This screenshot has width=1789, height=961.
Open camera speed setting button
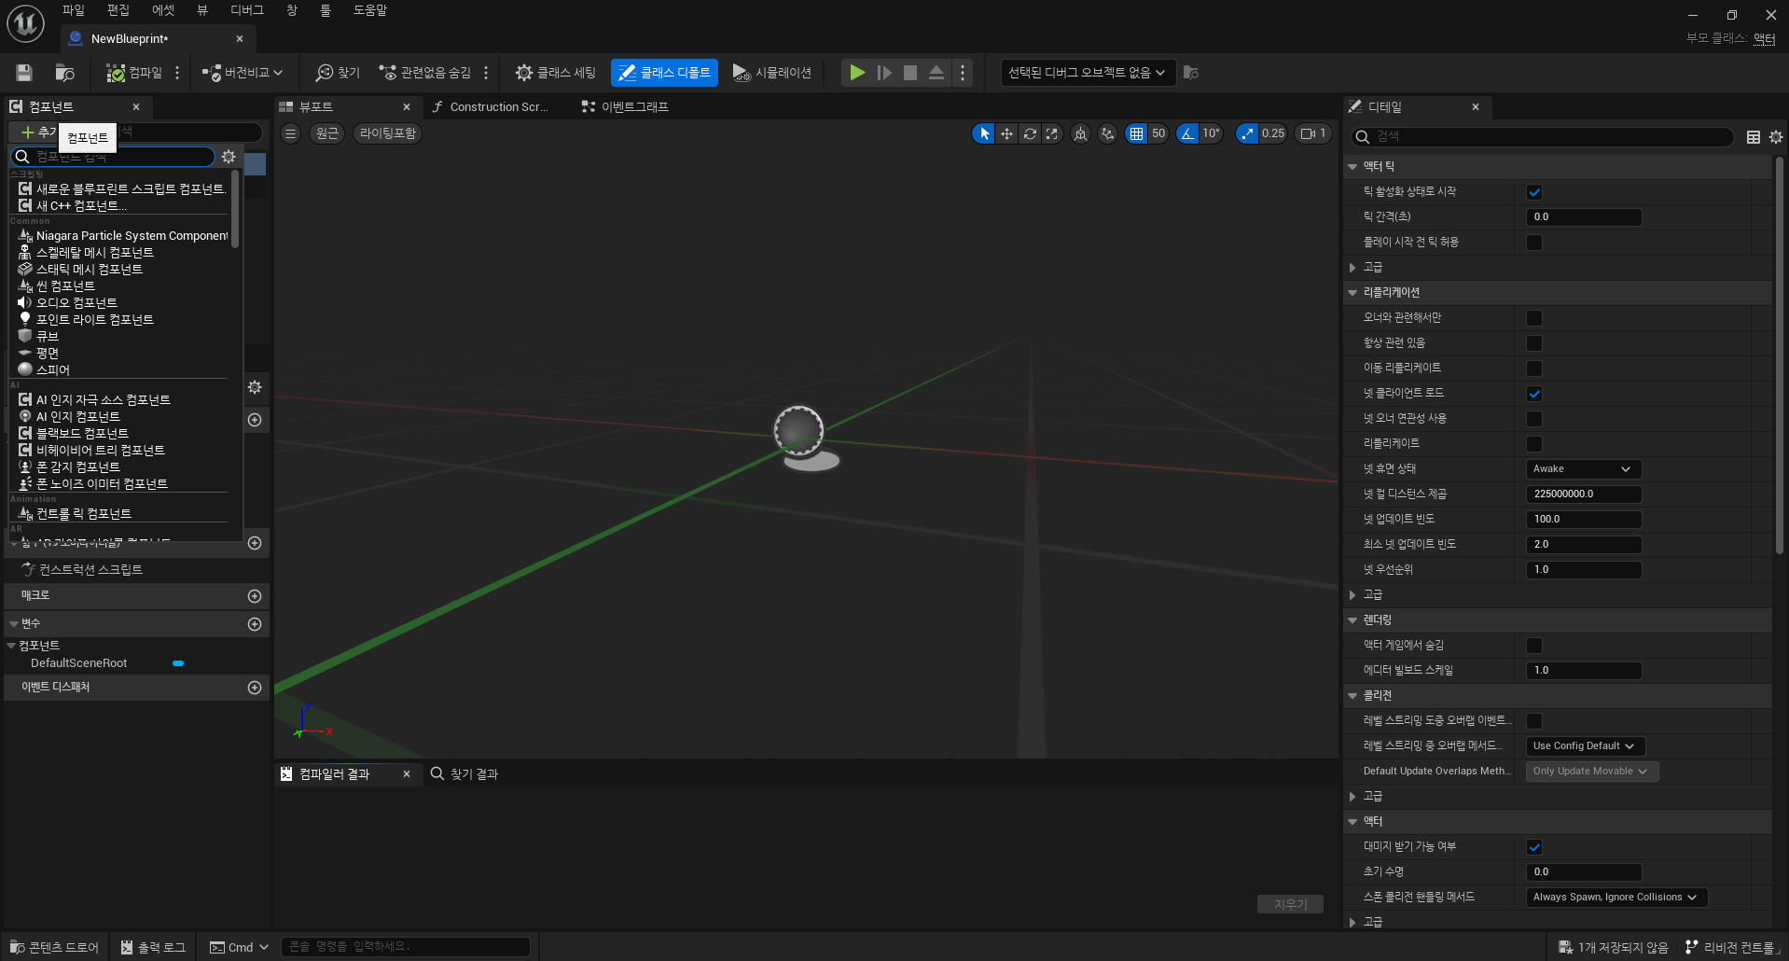point(1313,133)
